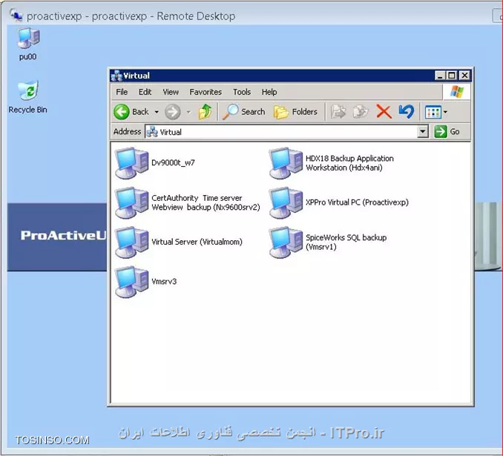Select the SpiceWorks SQL backup computer icon

point(286,242)
